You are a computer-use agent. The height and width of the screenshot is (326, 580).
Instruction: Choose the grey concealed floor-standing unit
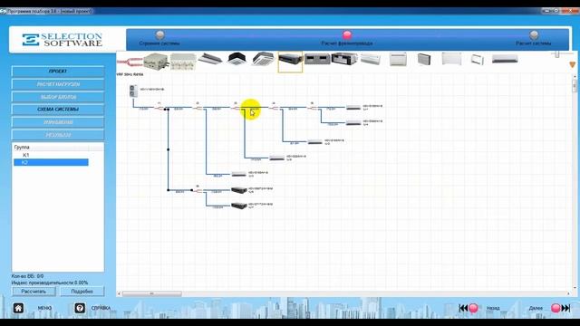pos(424,59)
